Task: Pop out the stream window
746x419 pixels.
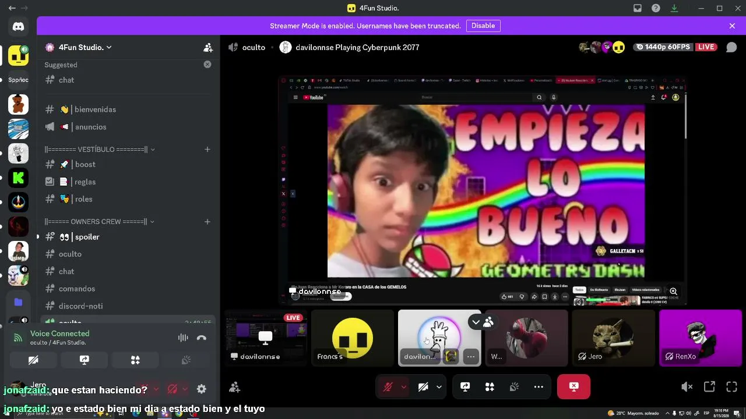Action: [709, 387]
